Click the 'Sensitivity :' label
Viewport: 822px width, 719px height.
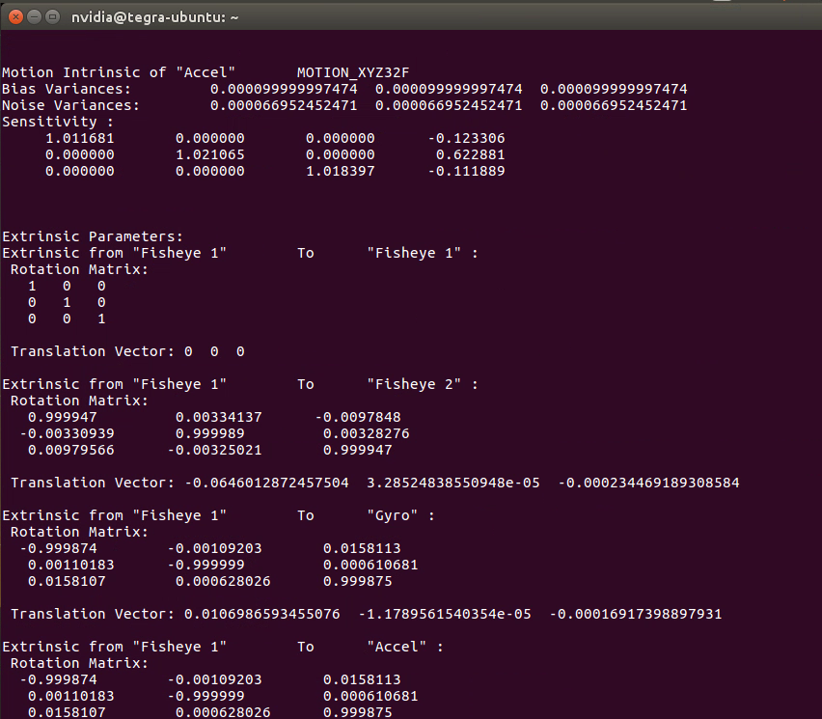[58, 122]
